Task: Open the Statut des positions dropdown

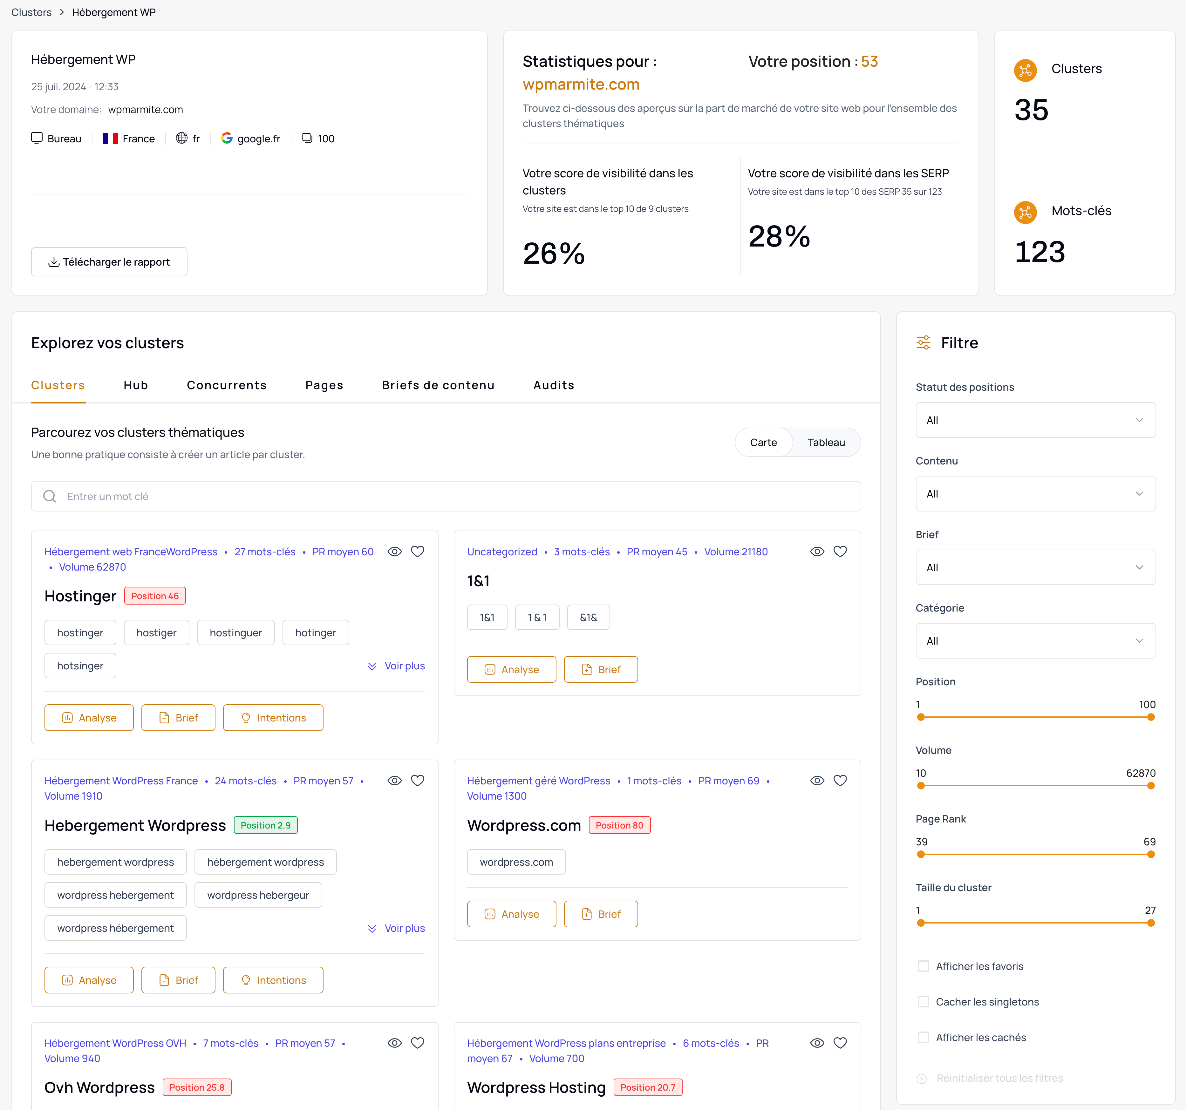Action: click(x=1035, y=420)
